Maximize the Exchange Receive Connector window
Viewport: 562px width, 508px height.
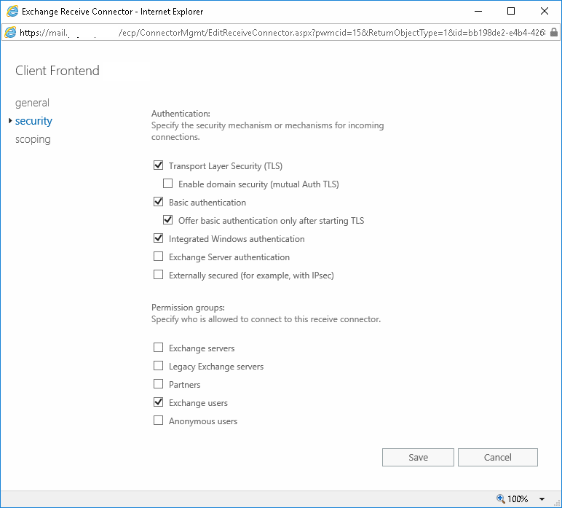(511, 11)
